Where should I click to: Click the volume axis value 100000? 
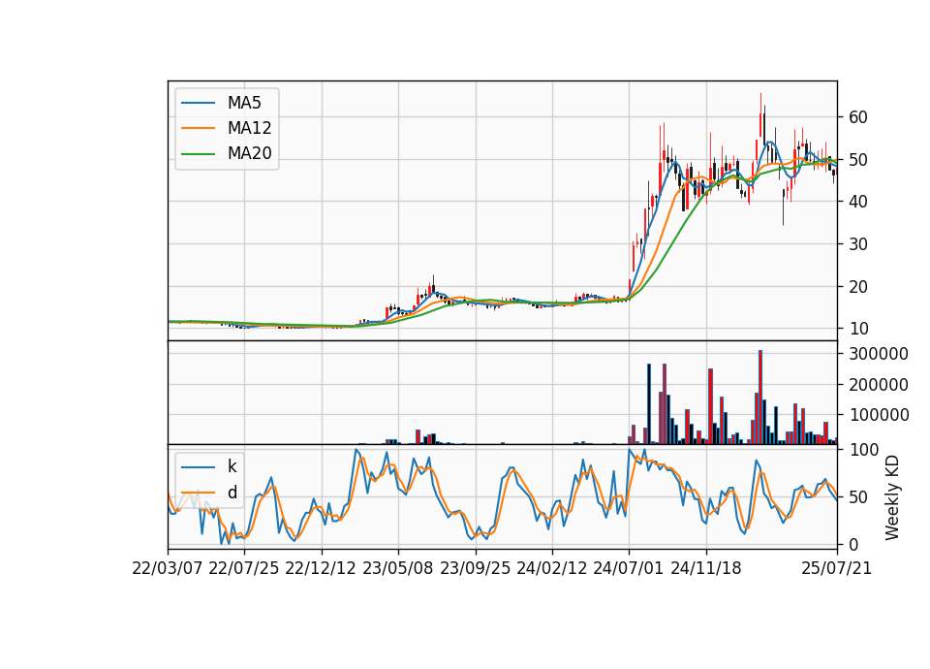coord(879,416)
